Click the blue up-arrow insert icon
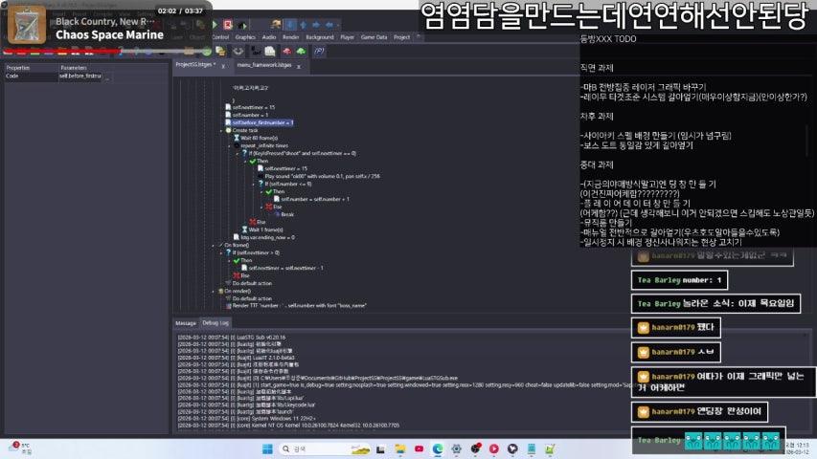817x459 pixels. point(304,25)
